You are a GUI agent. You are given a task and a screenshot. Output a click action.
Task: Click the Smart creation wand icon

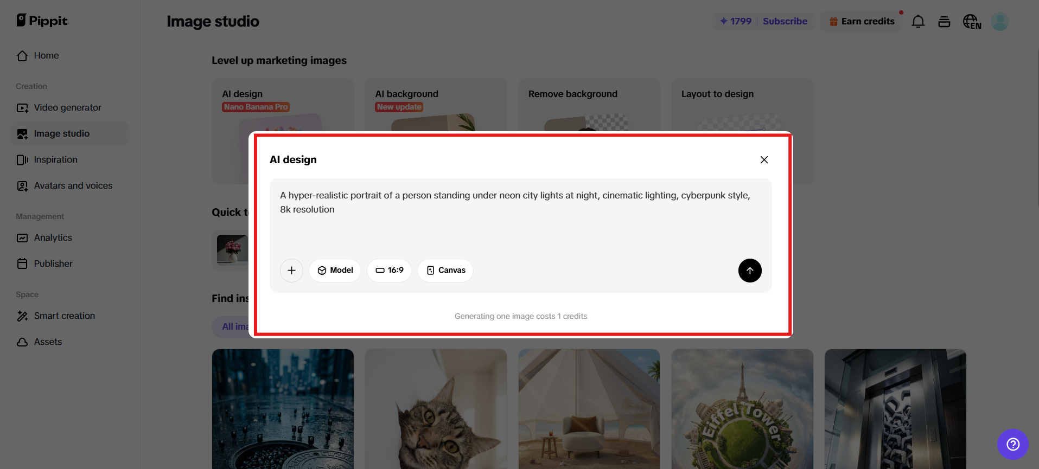tap(22, 316)
